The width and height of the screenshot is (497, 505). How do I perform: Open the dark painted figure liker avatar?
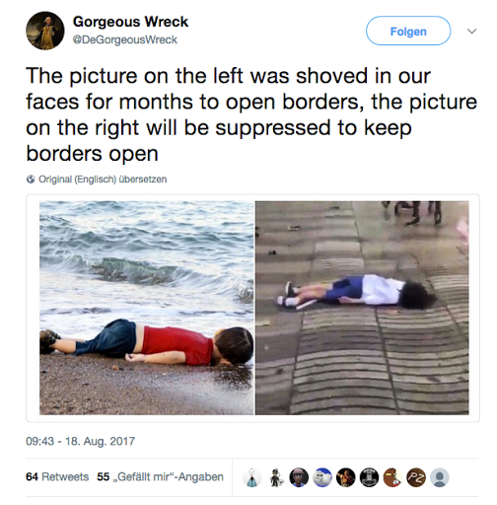point(346,477)
